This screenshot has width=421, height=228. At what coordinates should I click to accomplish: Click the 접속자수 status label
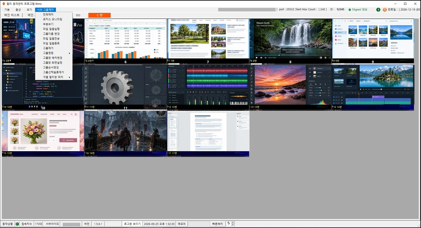[x=27, y=224]
